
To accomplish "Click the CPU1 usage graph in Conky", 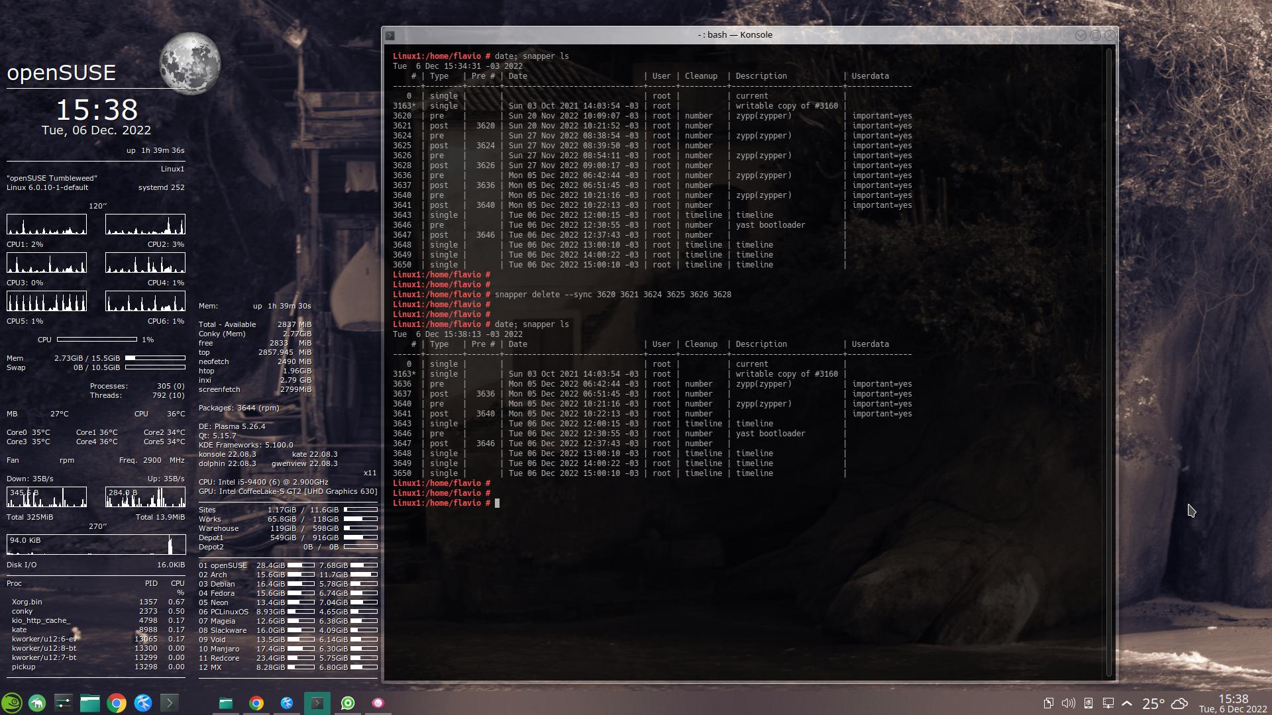I will 46,224.
